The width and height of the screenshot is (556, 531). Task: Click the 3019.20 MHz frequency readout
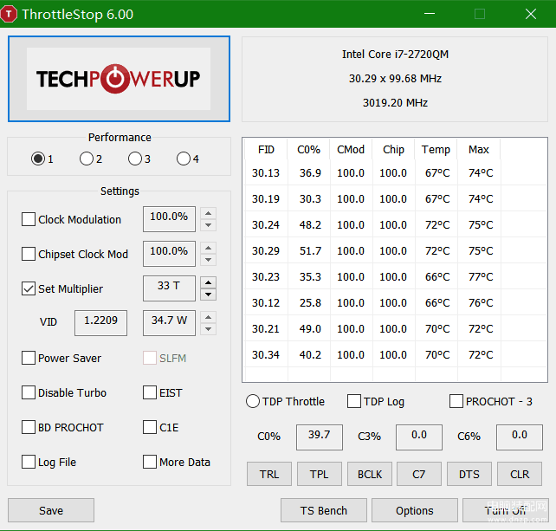pos(395,102)
